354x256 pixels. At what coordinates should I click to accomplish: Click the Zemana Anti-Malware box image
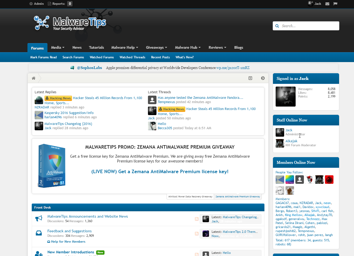point(52,166)
